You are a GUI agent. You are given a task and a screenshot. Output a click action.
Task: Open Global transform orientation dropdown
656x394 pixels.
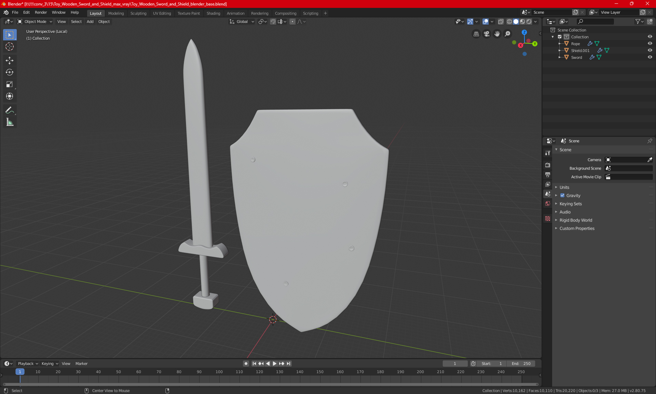point(242,22)
